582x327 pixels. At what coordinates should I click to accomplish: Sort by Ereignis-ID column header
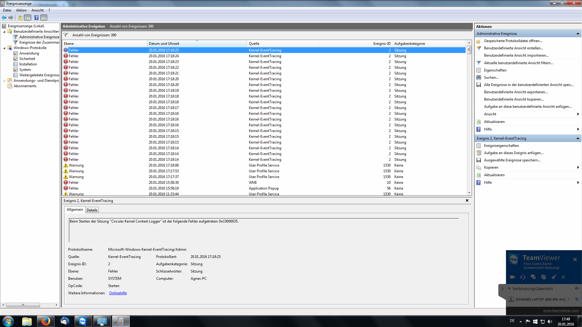point(356,44)
